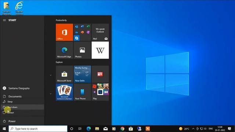Open Google Chrome from taskbar
Screen dimensions: 235x132
(122, 129)
